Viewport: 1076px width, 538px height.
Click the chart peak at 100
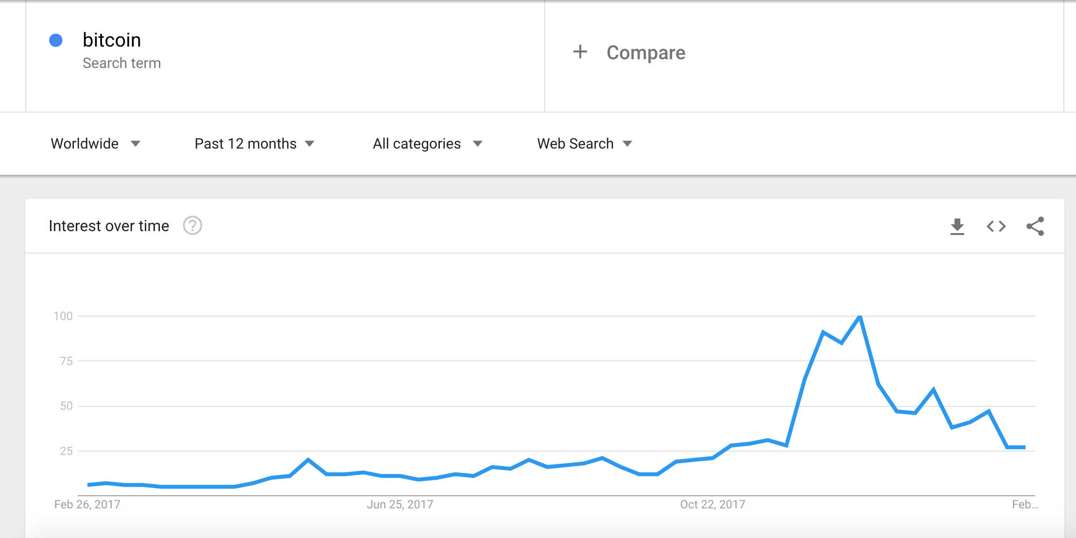click(860, 317)
